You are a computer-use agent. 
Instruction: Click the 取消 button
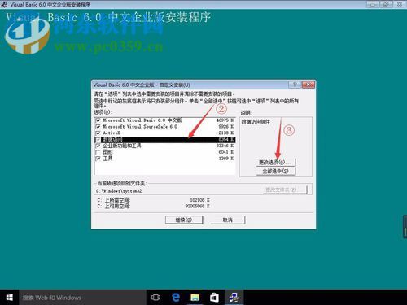click(228, 220)
